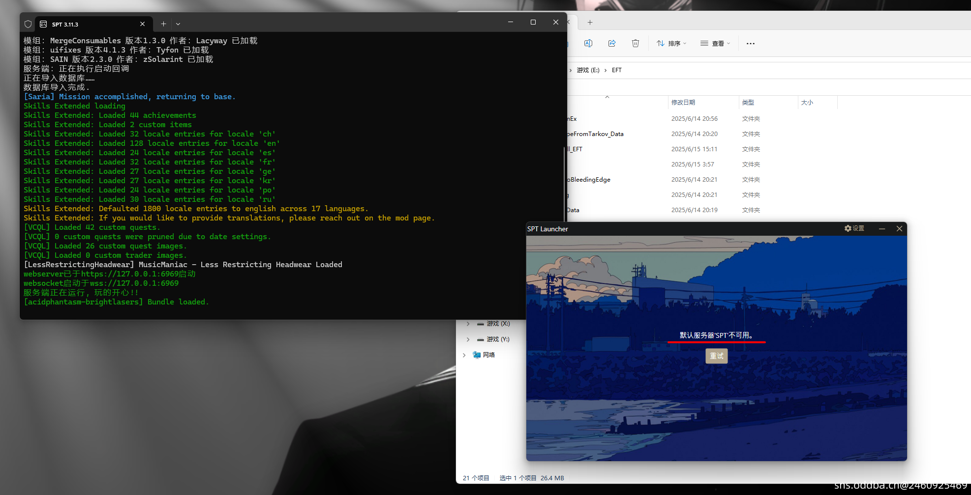
Task: Minimize the SPT terminal window
Action: 511,22
